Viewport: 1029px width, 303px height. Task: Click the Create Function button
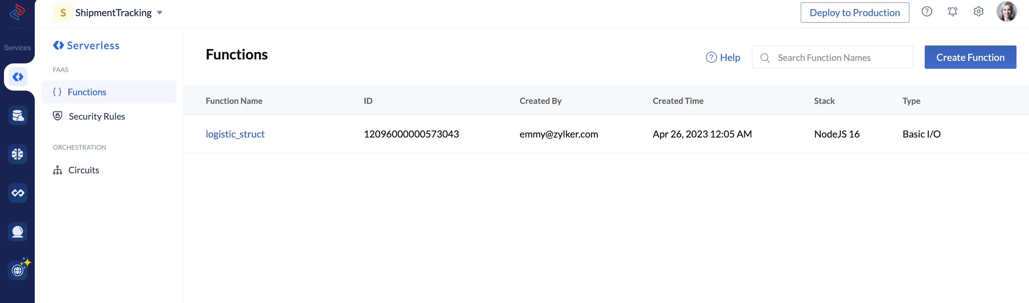click(970, 57)
